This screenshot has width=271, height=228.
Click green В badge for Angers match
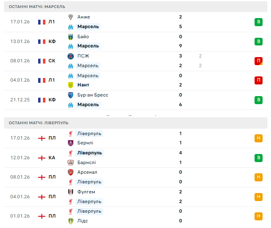(x=258, y=22)
